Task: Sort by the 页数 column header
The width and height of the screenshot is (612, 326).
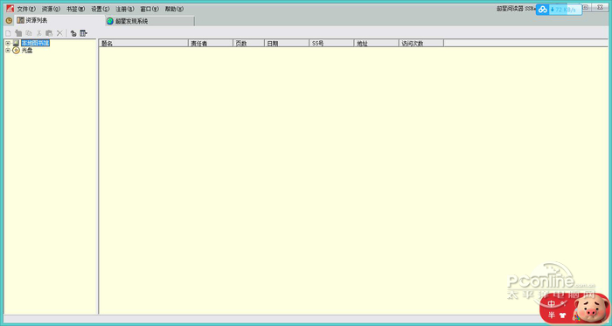Action: click(248, 44)
